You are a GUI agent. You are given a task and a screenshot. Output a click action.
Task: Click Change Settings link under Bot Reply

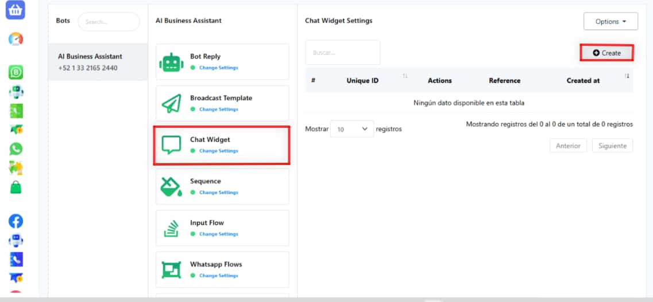[218, 68]
